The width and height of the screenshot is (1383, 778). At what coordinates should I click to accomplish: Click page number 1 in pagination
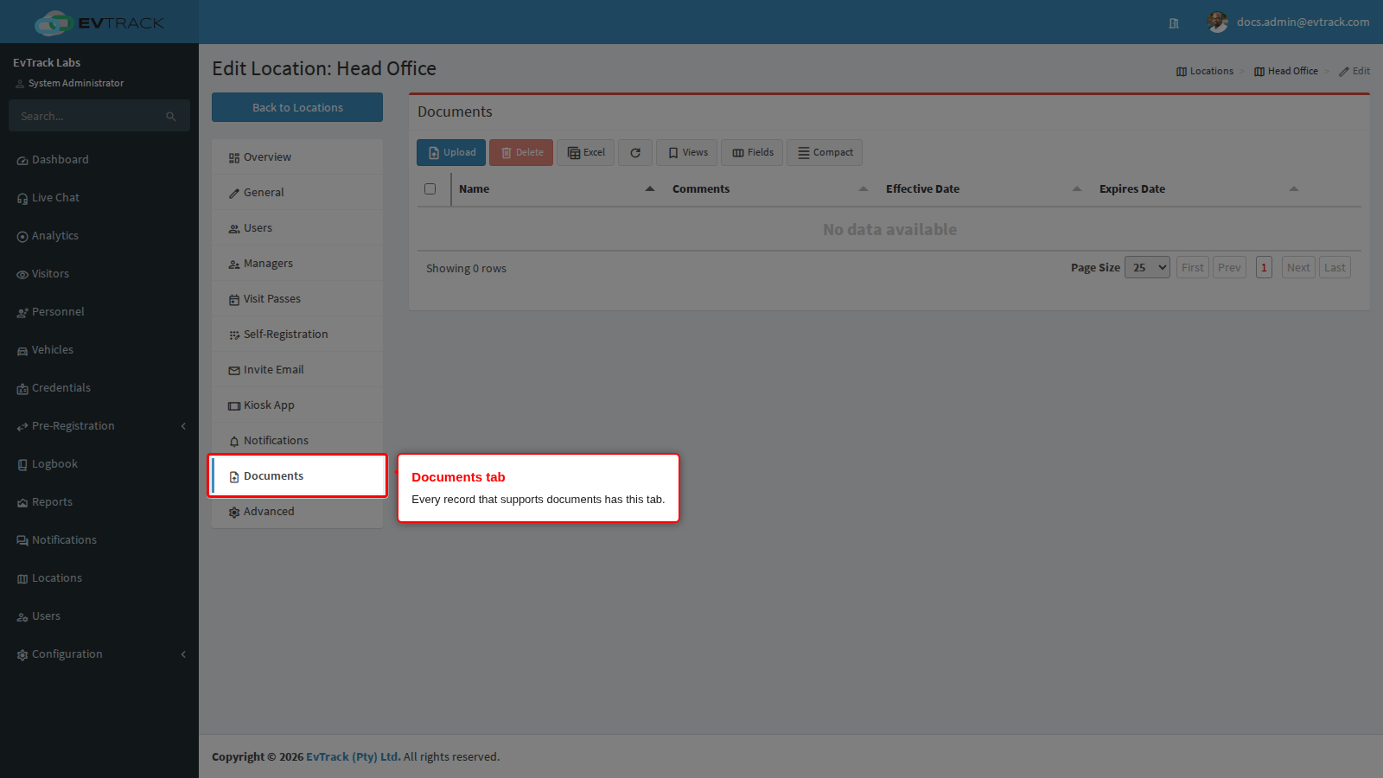pyautogui.click(x=1264, y=267)
